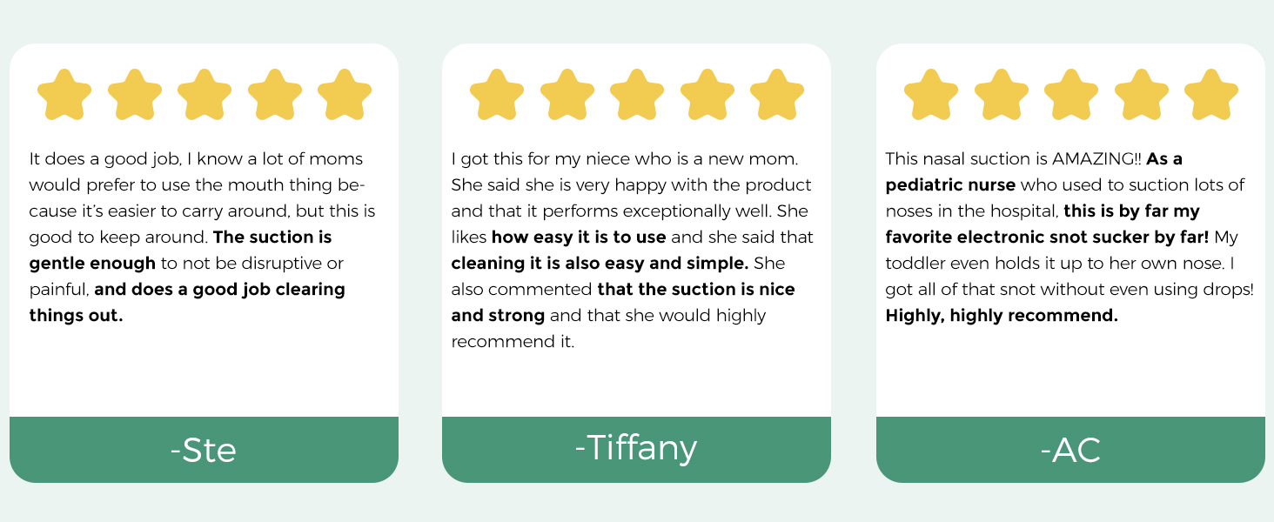Click the first star in Ste's review

coord(65,94)
